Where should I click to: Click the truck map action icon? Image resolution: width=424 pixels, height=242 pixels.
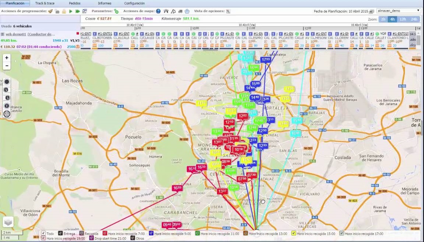(180, 11)
